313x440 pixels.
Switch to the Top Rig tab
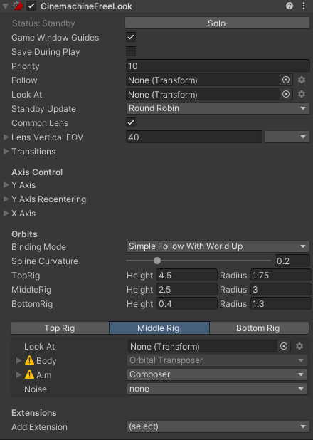tap(60, 328)
